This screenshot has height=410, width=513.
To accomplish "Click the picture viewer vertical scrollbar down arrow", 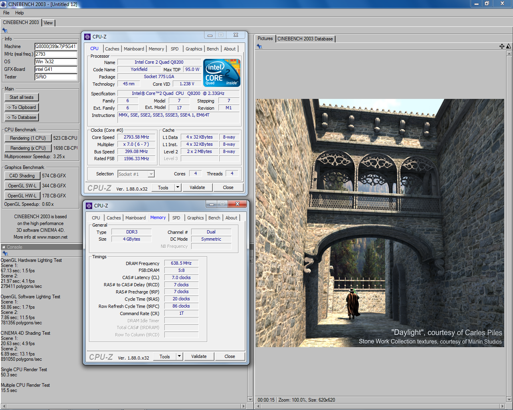I will point(509,399).
